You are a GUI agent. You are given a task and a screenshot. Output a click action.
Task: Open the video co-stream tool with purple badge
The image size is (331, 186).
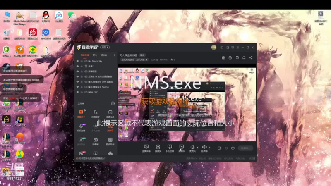coord(81,128)
